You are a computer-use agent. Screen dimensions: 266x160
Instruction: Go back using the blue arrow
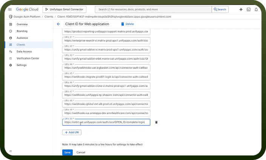58,24
